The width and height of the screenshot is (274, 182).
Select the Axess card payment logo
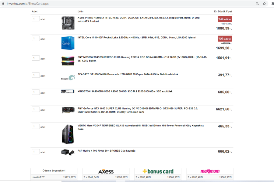pyautogui.click(x=106, y=171)
